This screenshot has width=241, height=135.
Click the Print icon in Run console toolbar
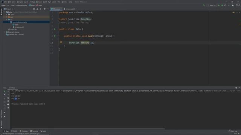8,104
